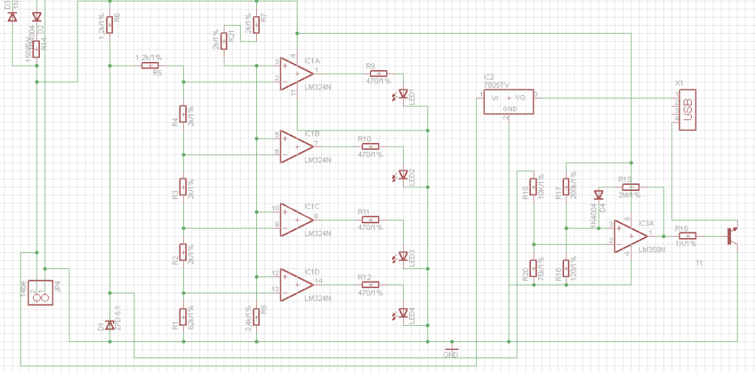Click the LM358N value label

tap(651, 251)
